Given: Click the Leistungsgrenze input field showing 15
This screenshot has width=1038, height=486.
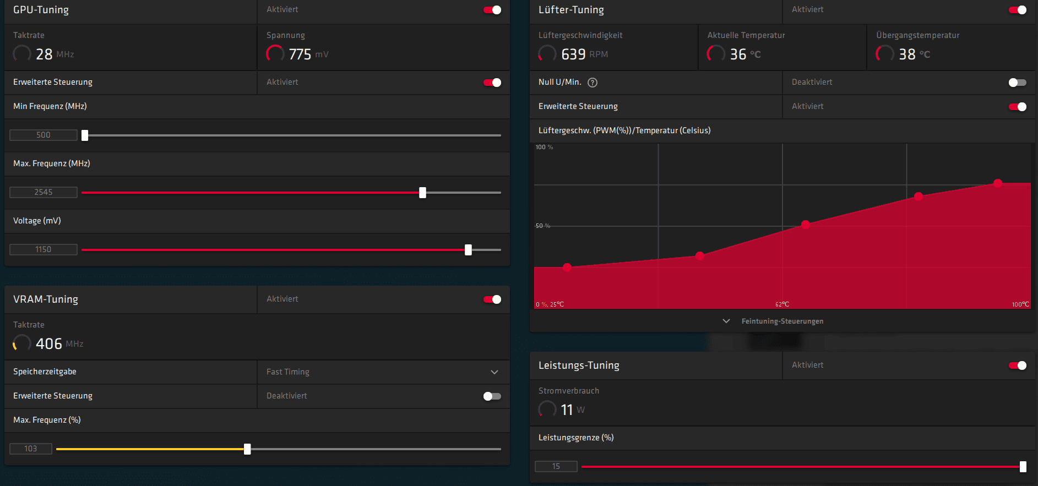Looking at the screenshot, I should point(556,466).
